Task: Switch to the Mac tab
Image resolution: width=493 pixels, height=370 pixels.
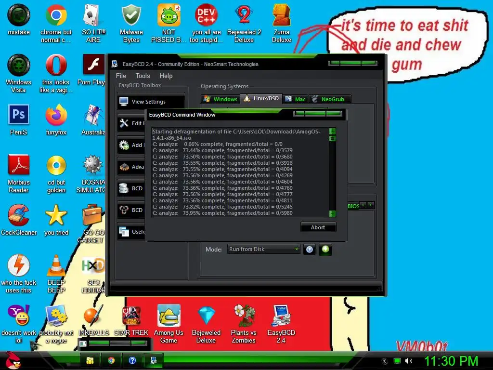Action: point(295,99)
